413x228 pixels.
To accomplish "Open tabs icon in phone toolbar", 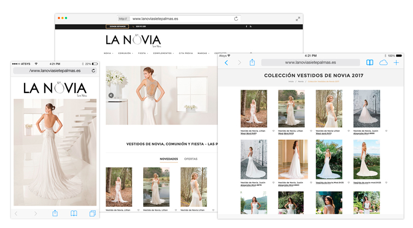I will (92, 214).
